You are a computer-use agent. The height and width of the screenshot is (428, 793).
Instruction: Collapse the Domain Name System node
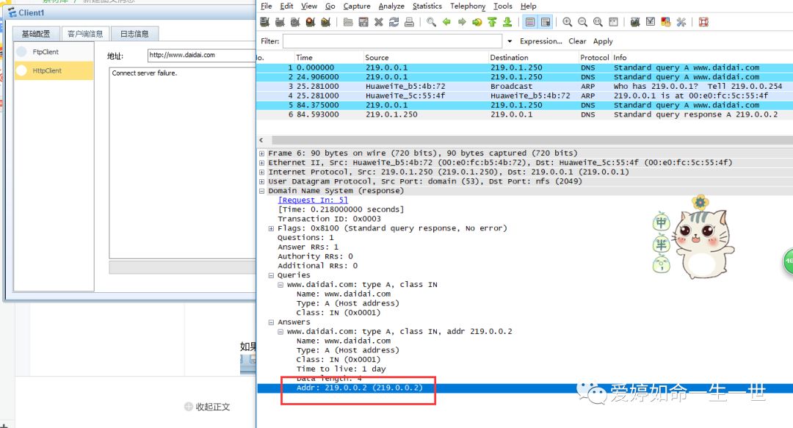pos(261,191)
